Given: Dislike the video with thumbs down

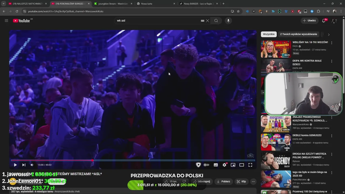Looking at the screenshot, I should (x=184, y=182).
